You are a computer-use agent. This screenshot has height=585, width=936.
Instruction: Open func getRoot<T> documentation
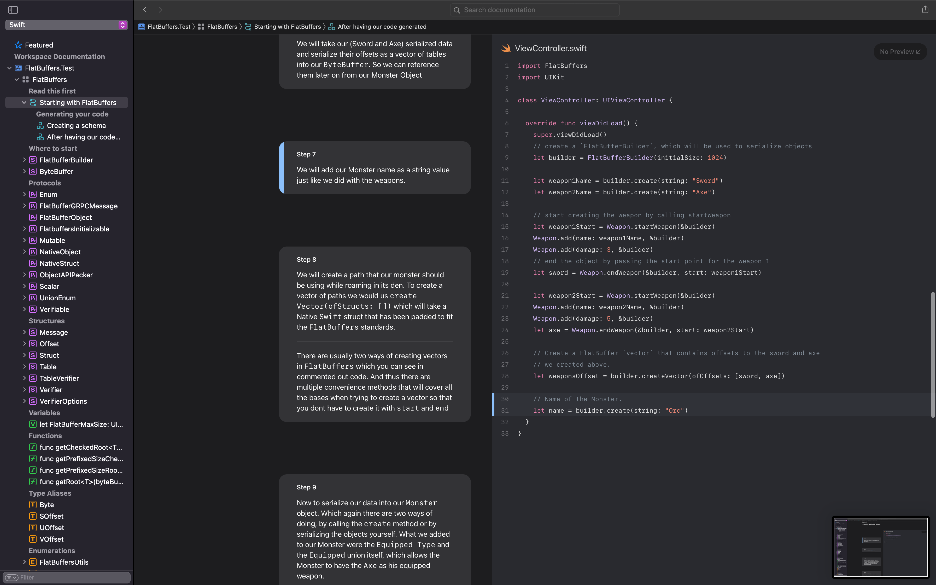81,482
